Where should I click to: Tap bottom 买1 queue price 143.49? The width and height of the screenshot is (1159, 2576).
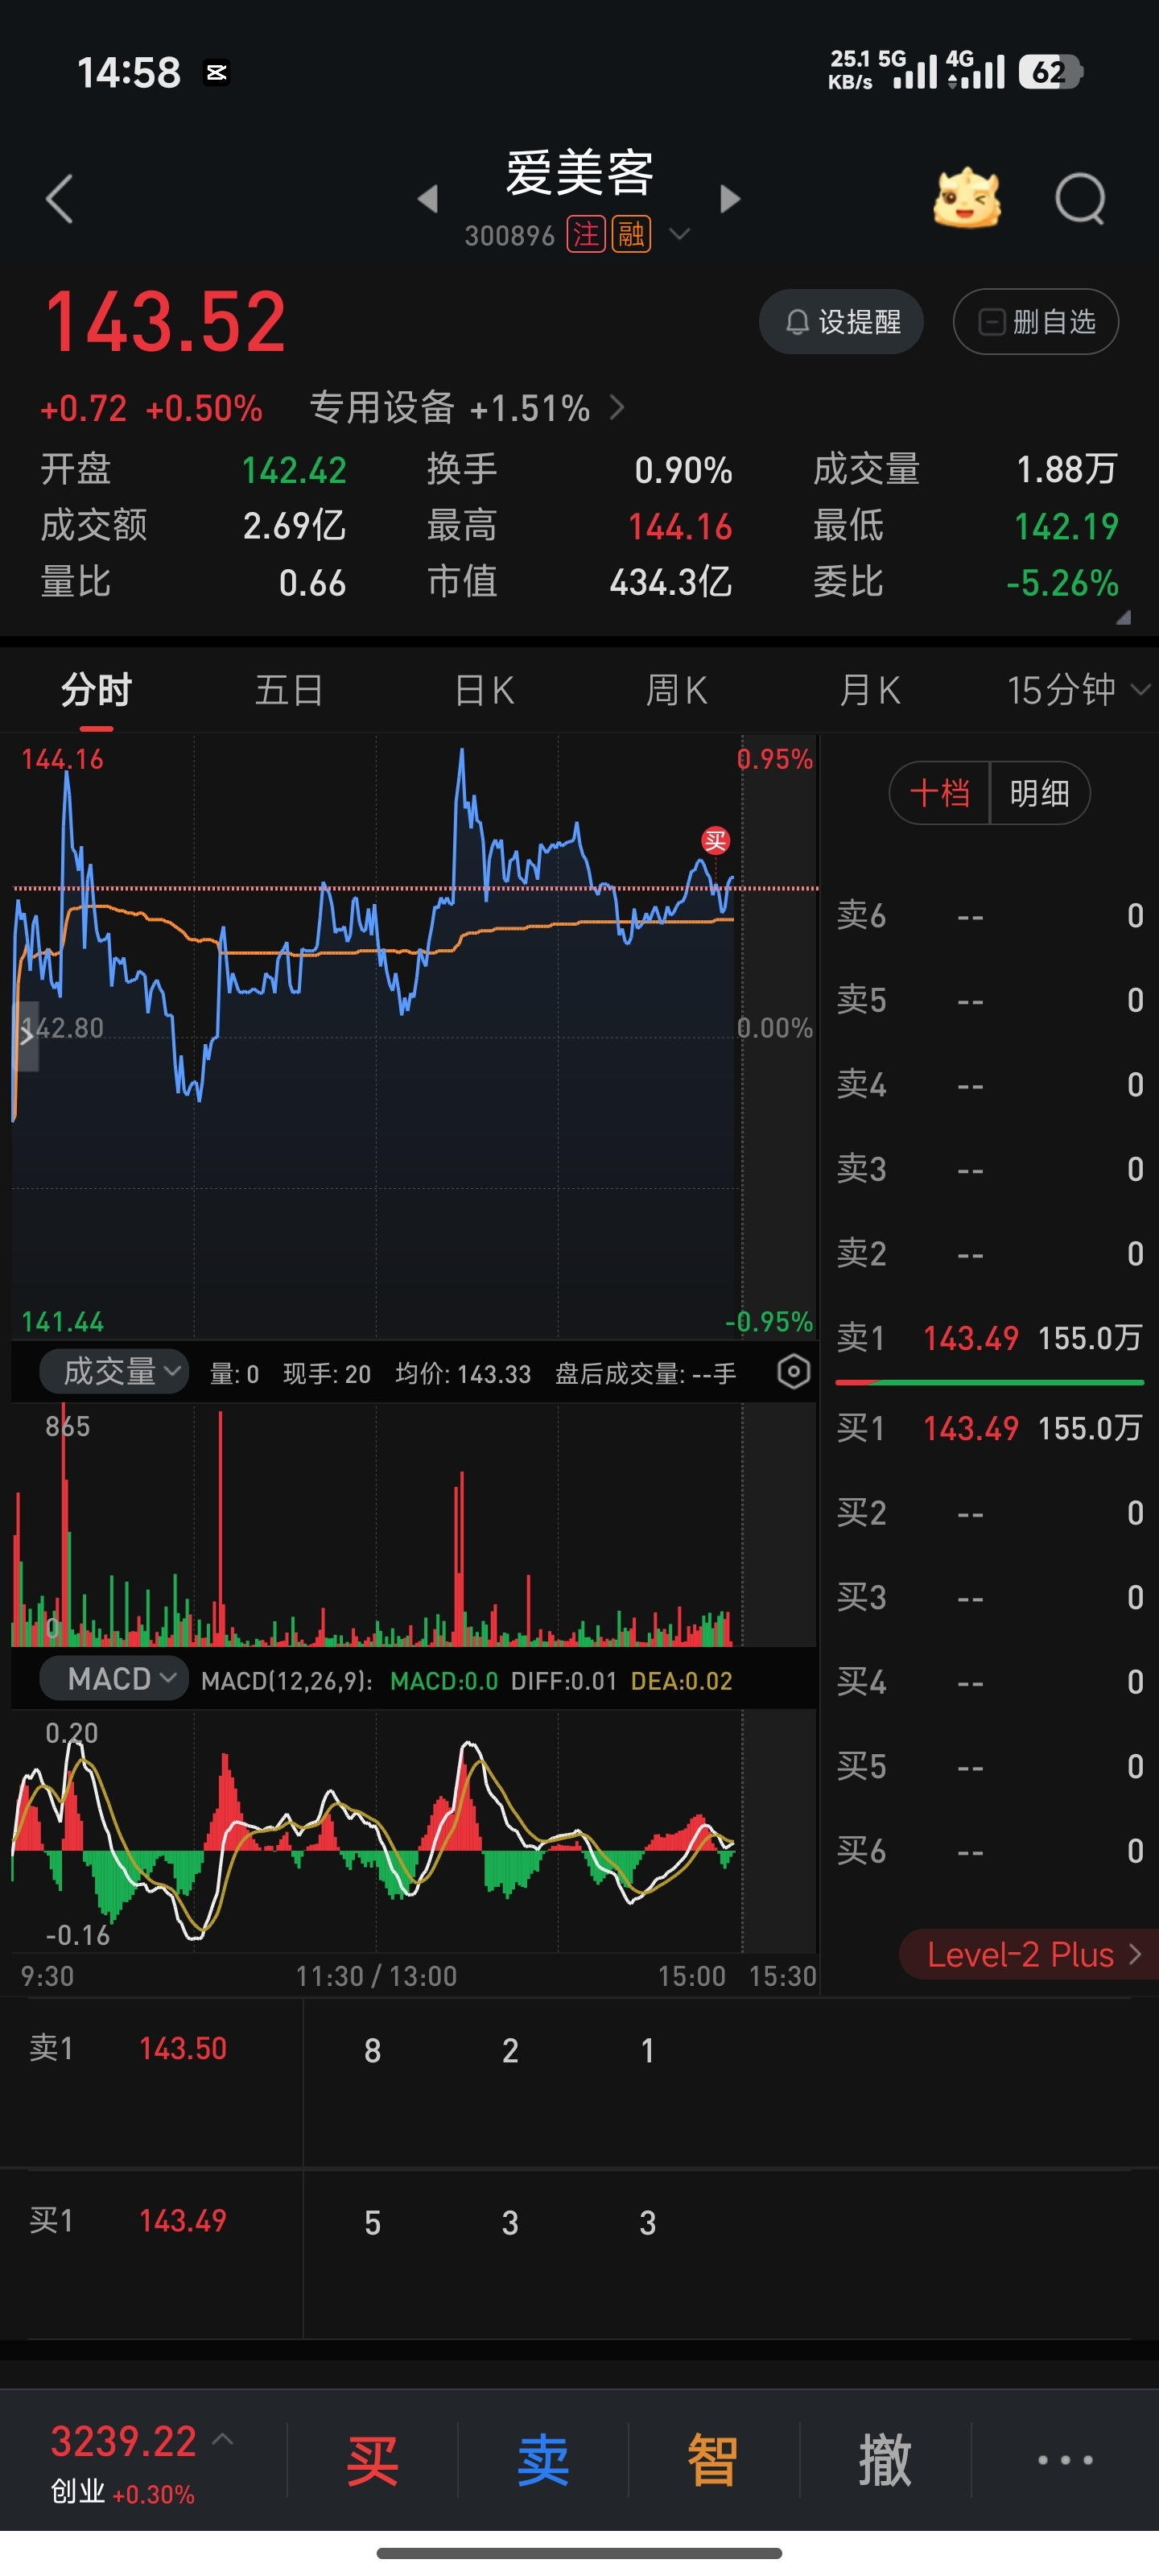183,2221
